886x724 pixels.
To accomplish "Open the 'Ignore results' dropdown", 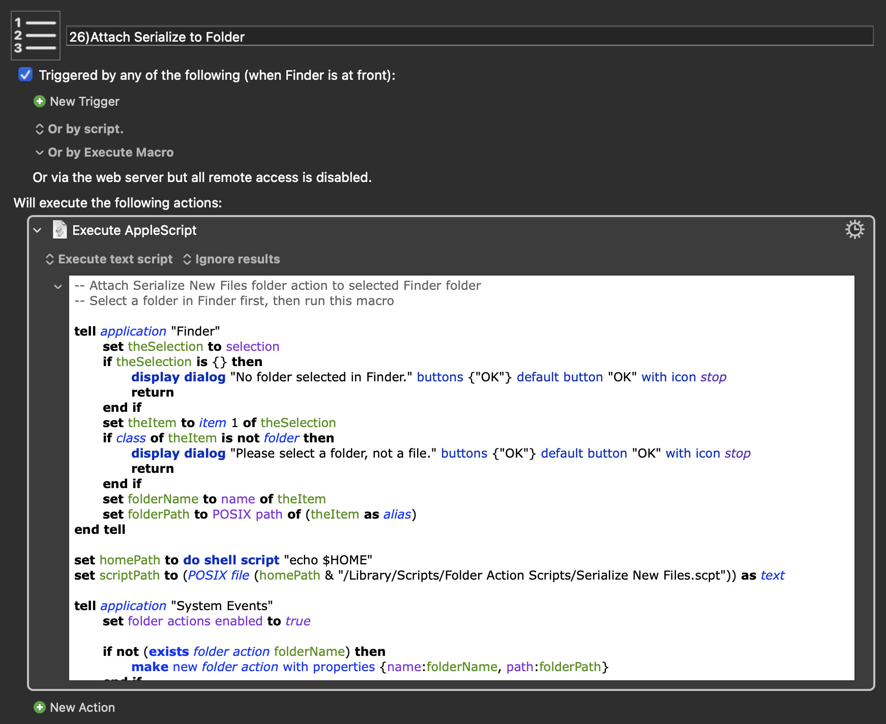I will (x=231, y=259).
